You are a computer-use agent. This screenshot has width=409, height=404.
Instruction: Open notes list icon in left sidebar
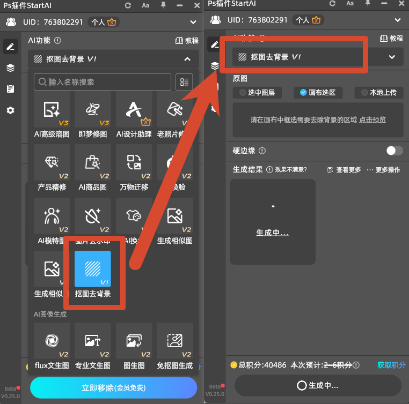[10, 89]
